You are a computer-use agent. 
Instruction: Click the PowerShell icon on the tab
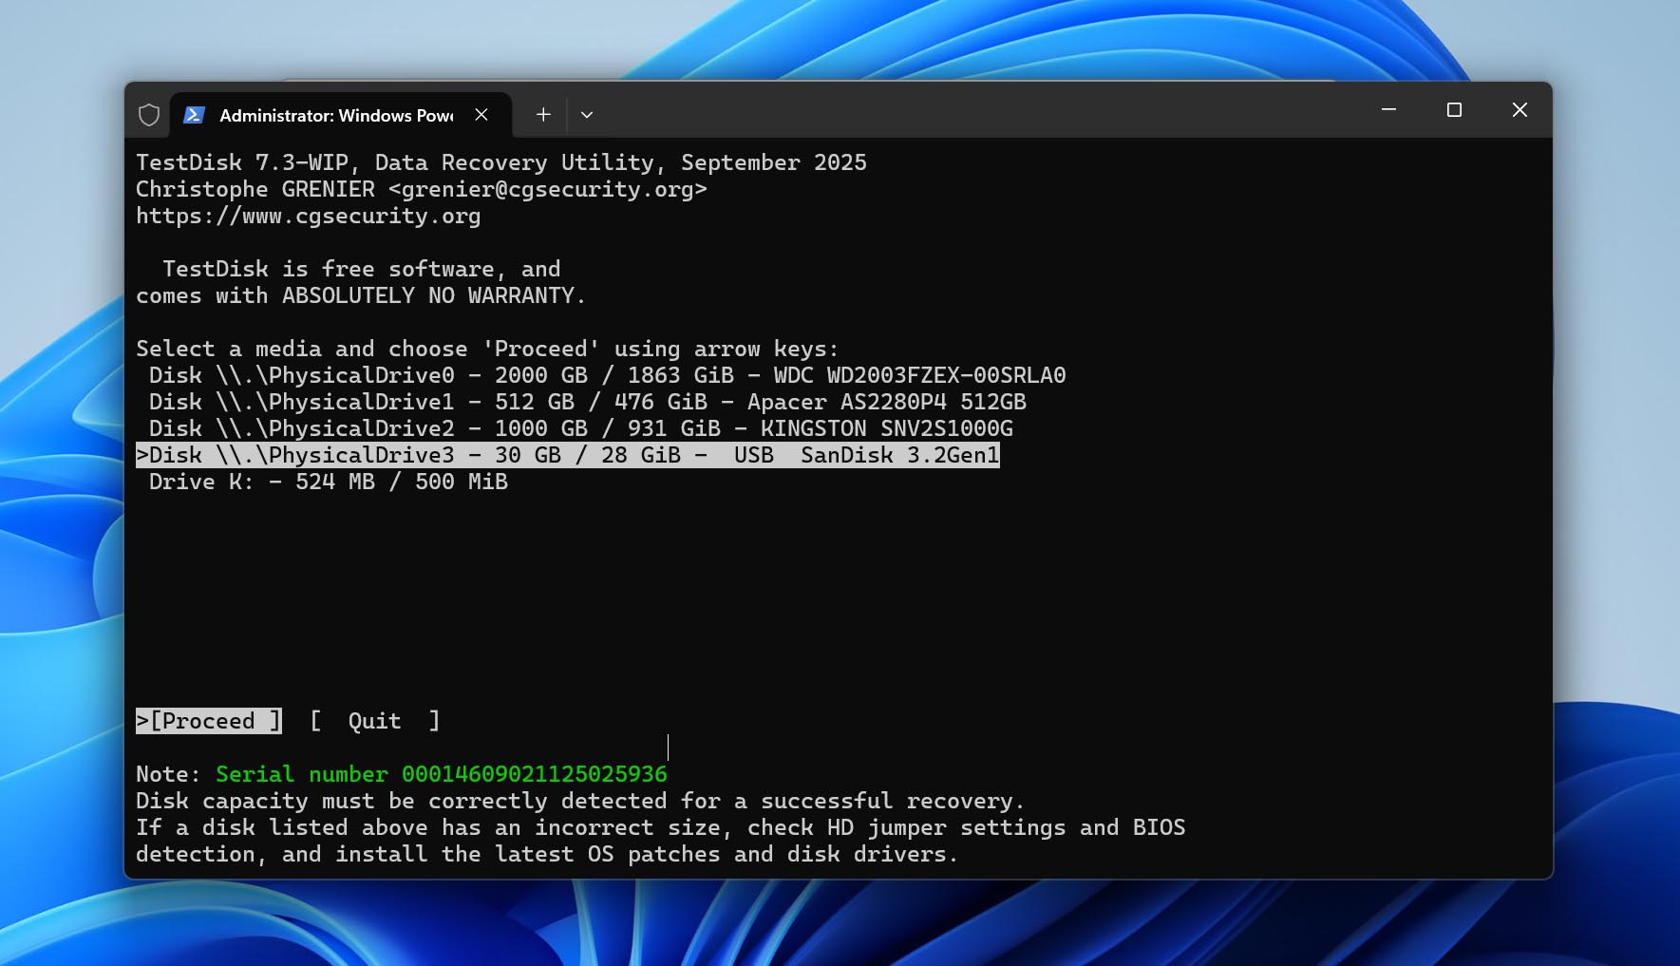[194, 115]
